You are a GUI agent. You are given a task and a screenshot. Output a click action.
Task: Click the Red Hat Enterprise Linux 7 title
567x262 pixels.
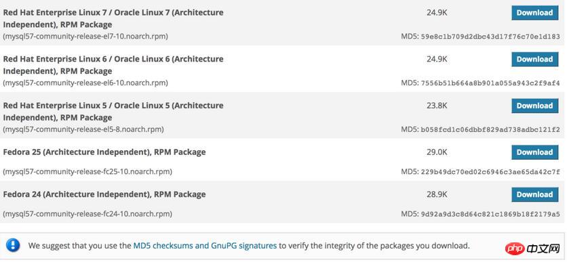(x=113, y=19)
